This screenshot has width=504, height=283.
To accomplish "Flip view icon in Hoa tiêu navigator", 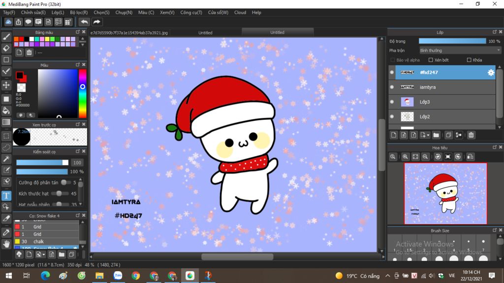I will [x=470, y=157].
